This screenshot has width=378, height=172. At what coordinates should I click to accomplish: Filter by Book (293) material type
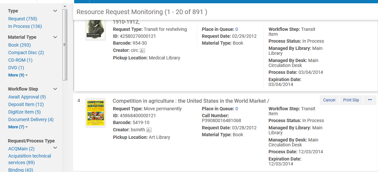19,45
